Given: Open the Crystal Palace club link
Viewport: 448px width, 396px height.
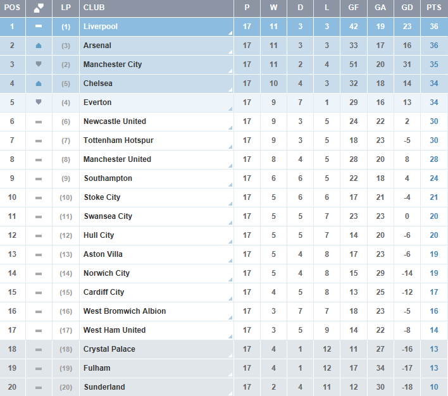Looking at the screenshot, I should (x=109, y=349).
